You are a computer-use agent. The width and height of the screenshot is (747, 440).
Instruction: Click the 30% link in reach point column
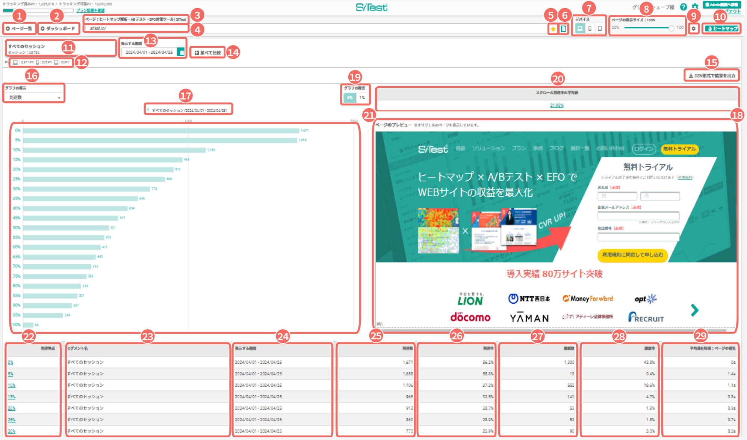click(x=11, y=431)
